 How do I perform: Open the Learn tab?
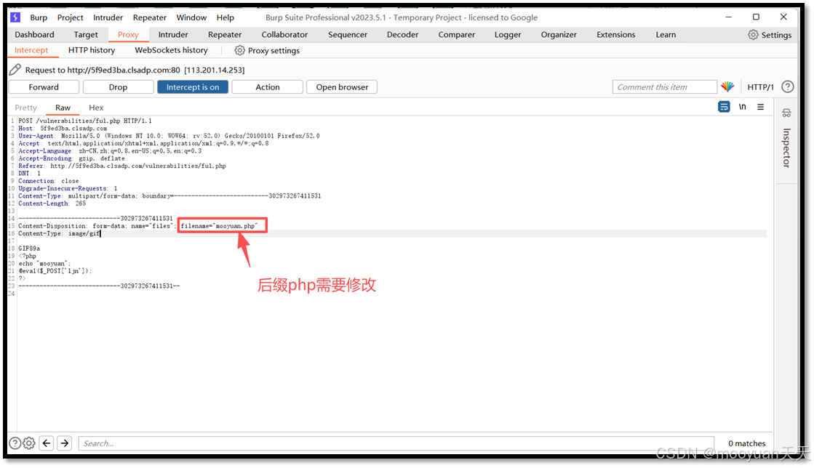[666, 35]
